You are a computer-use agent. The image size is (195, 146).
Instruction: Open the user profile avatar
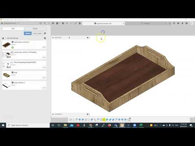click(191, 24)
